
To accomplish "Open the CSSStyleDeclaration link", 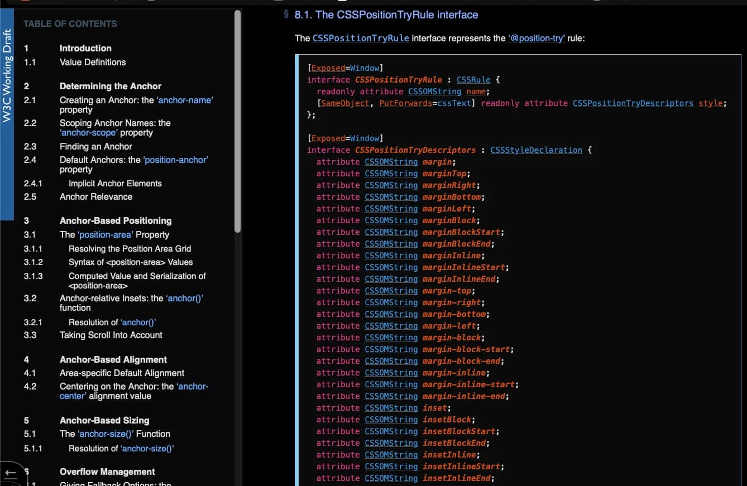I will [x=536, y=150].
